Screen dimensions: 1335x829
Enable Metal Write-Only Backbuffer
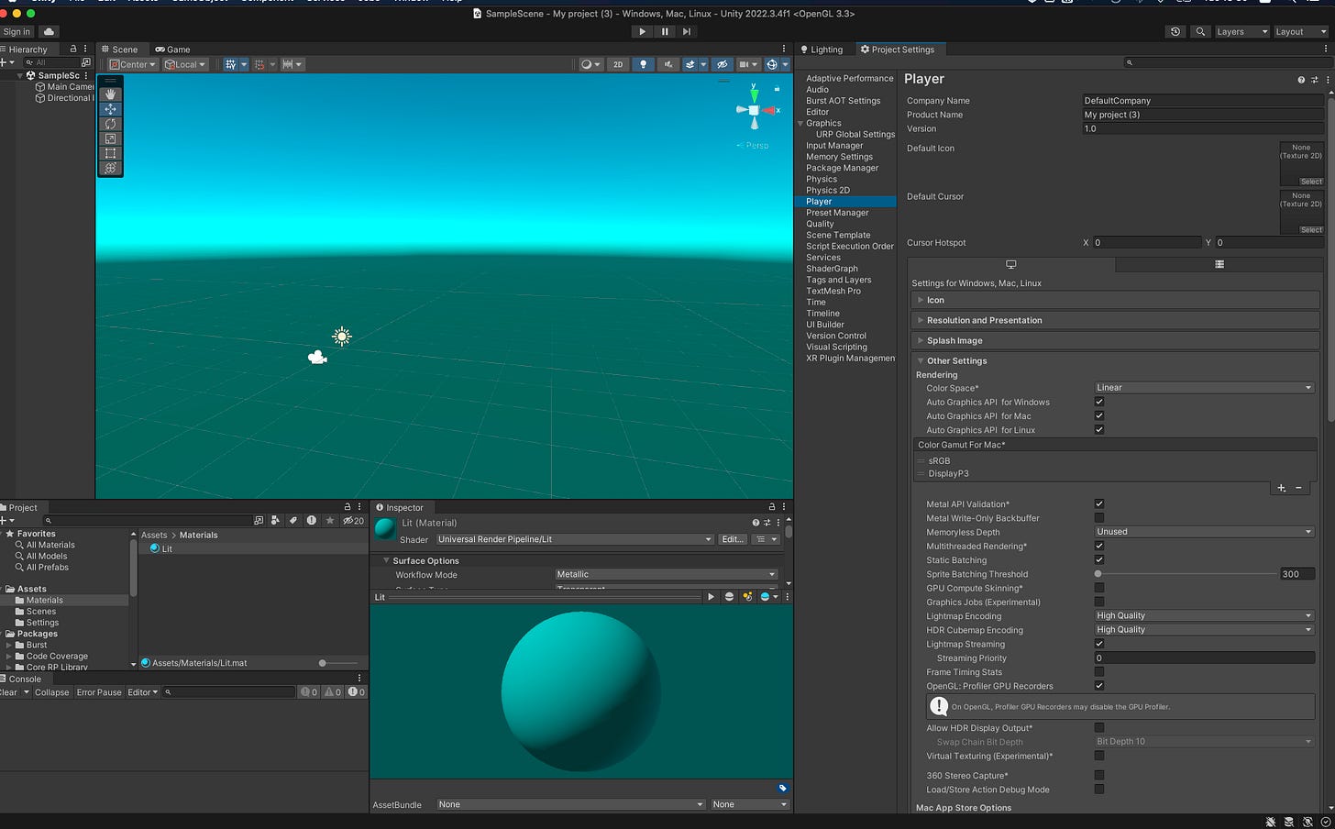pyautogui.click(x=1099, y=517)
